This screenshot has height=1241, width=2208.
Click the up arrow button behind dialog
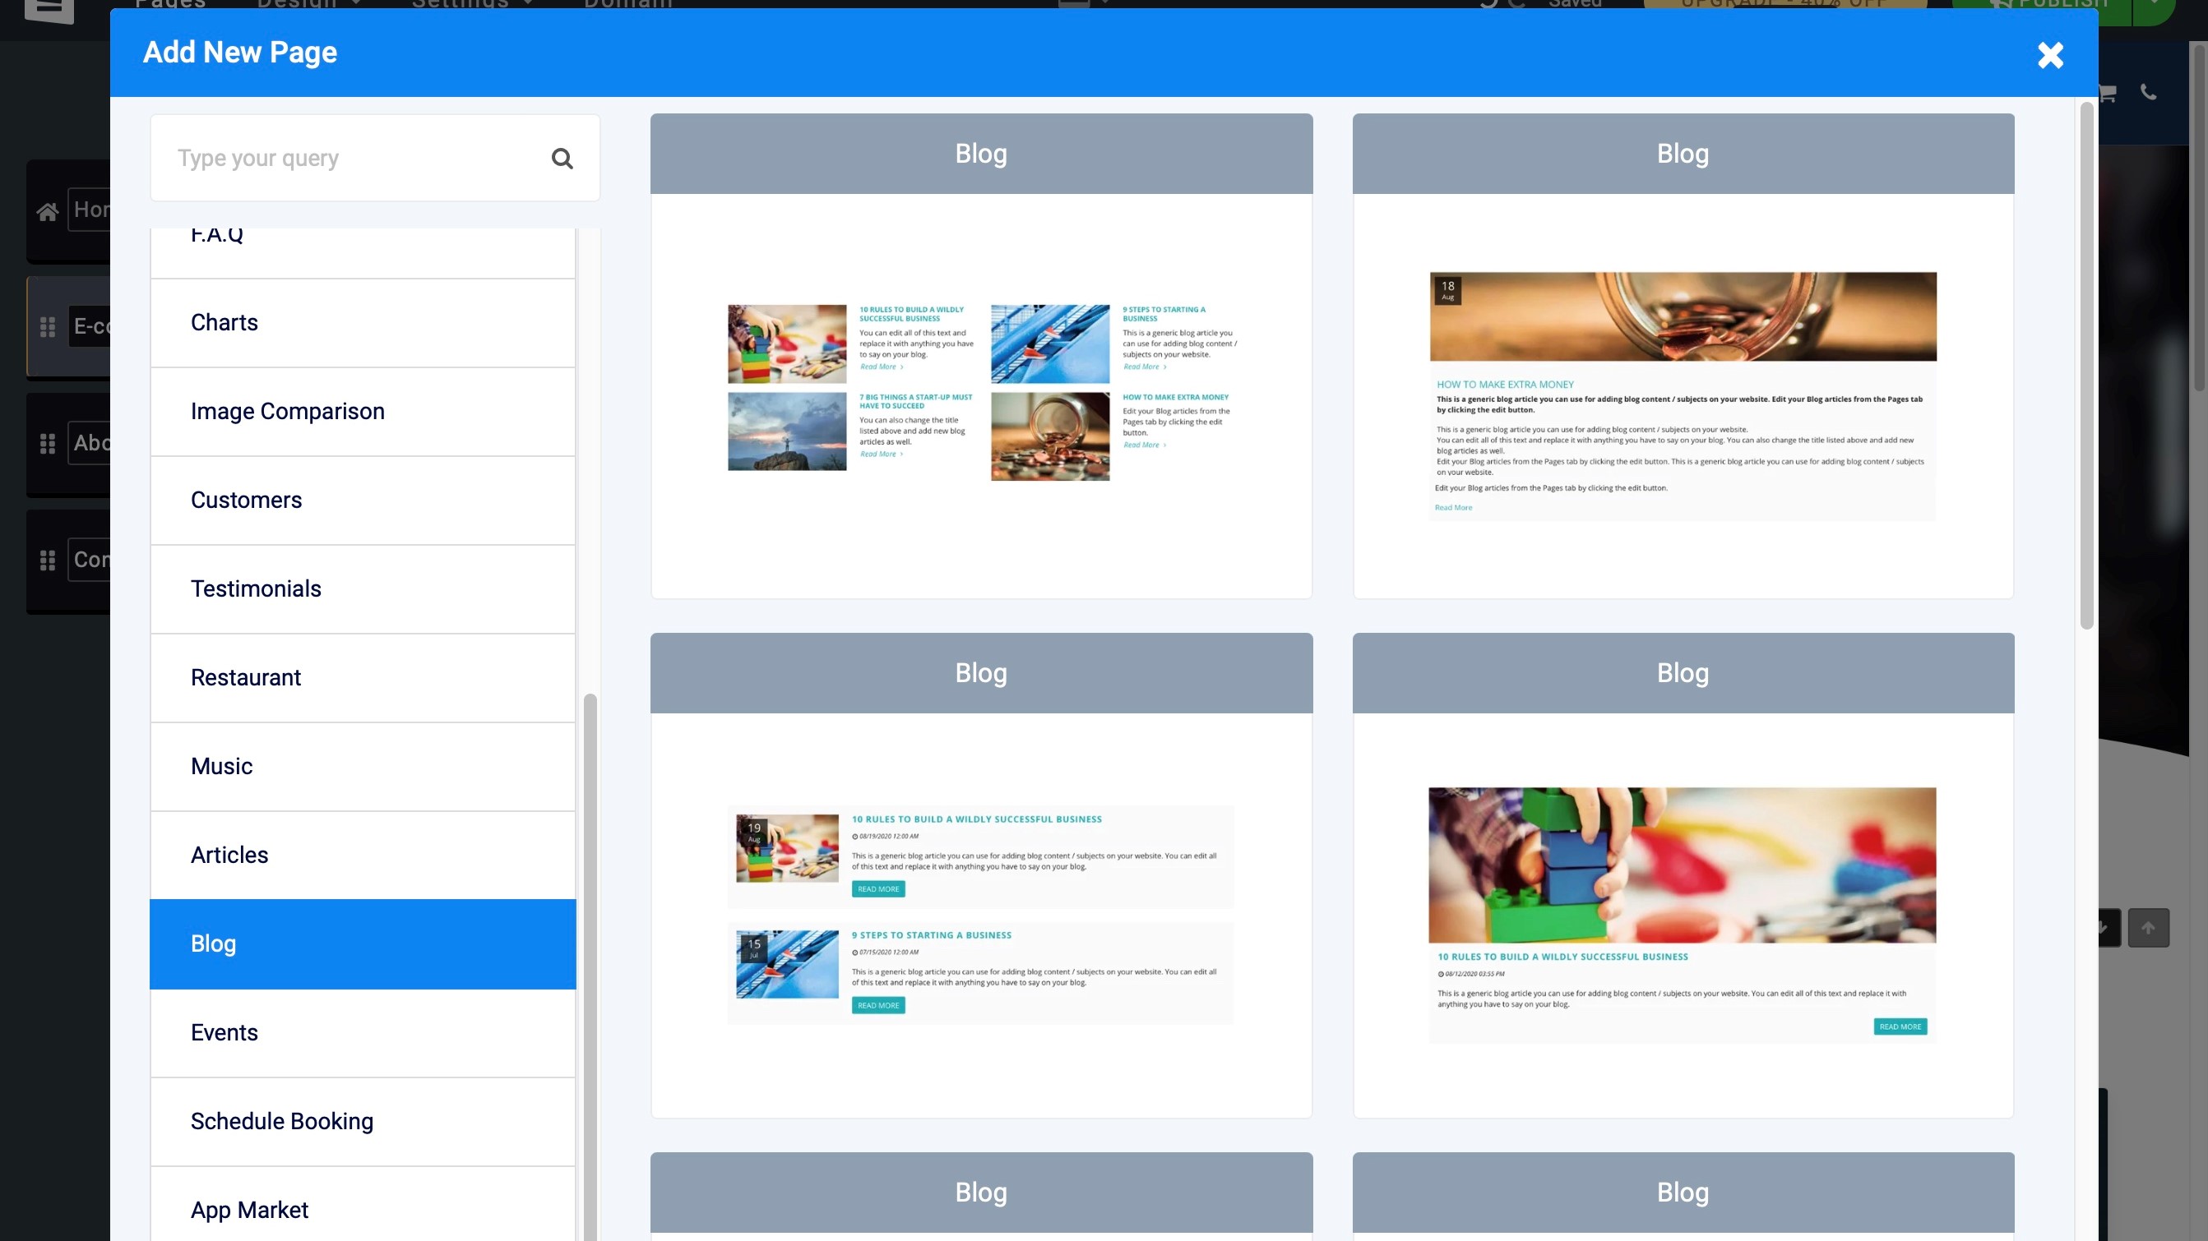click(2148, 928)
